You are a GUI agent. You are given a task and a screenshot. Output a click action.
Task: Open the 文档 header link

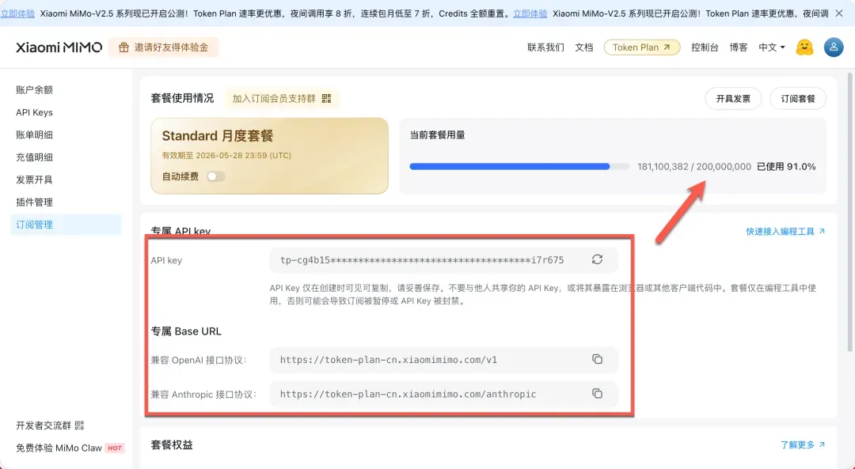pos(584,47)
